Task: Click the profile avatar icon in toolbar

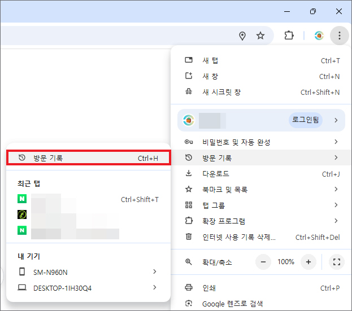Action: 319,36
